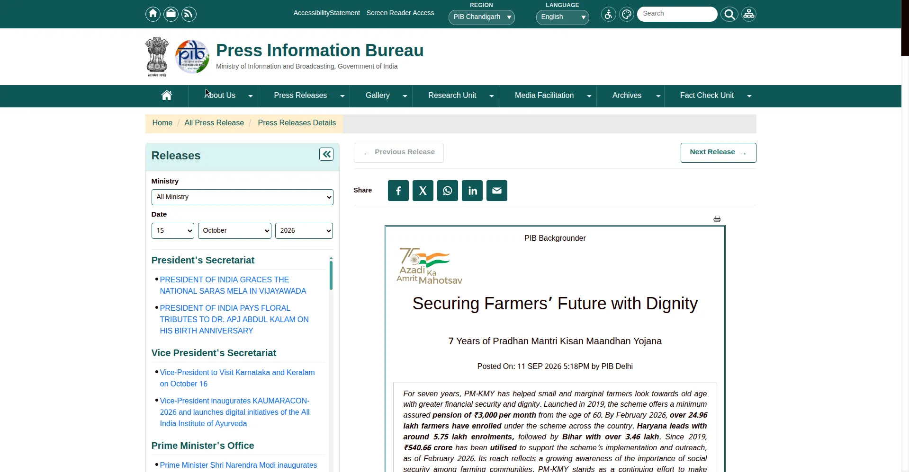
Task: Open the sitemap icon
Action: pos(749,14)
